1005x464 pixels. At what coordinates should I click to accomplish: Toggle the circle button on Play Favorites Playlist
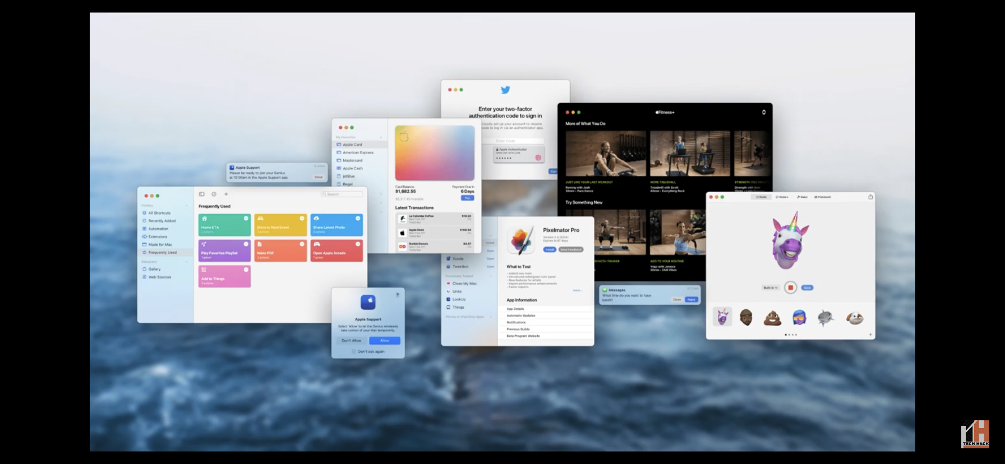(x=246, y=244)
